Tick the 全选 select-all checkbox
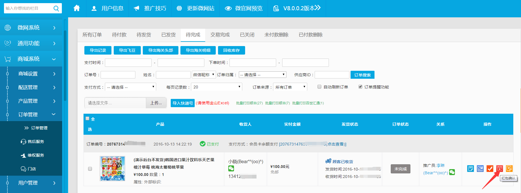Viewport: 521px width, 193px height. (87, 119)
